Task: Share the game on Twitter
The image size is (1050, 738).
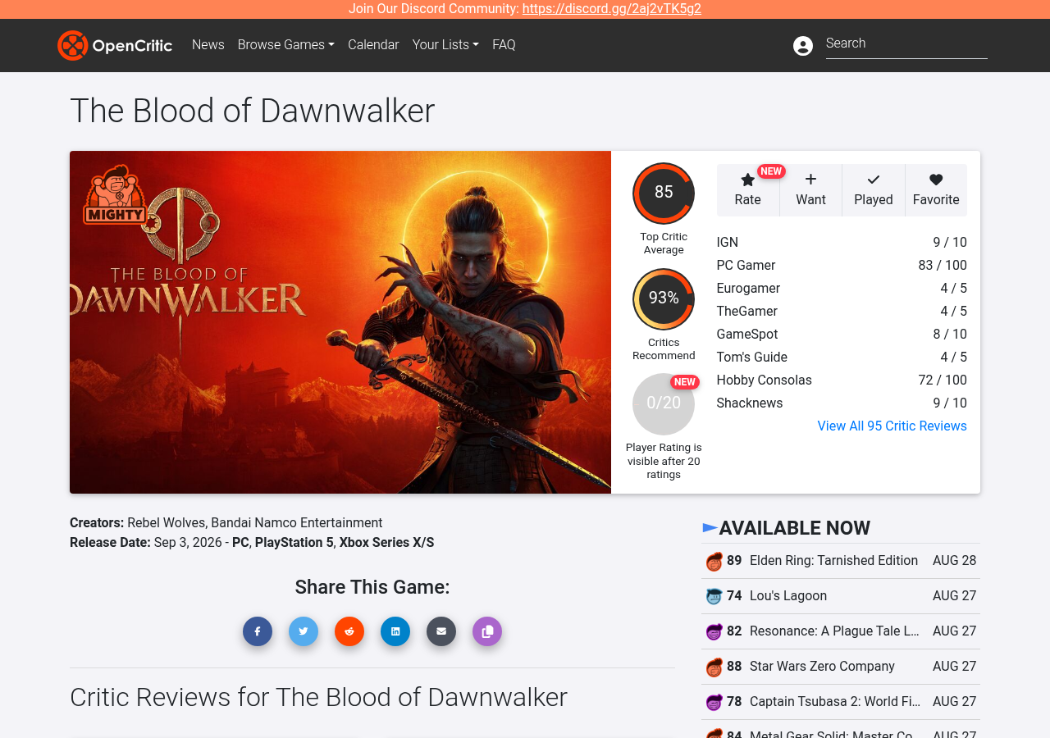Action: tap(304, 631)
